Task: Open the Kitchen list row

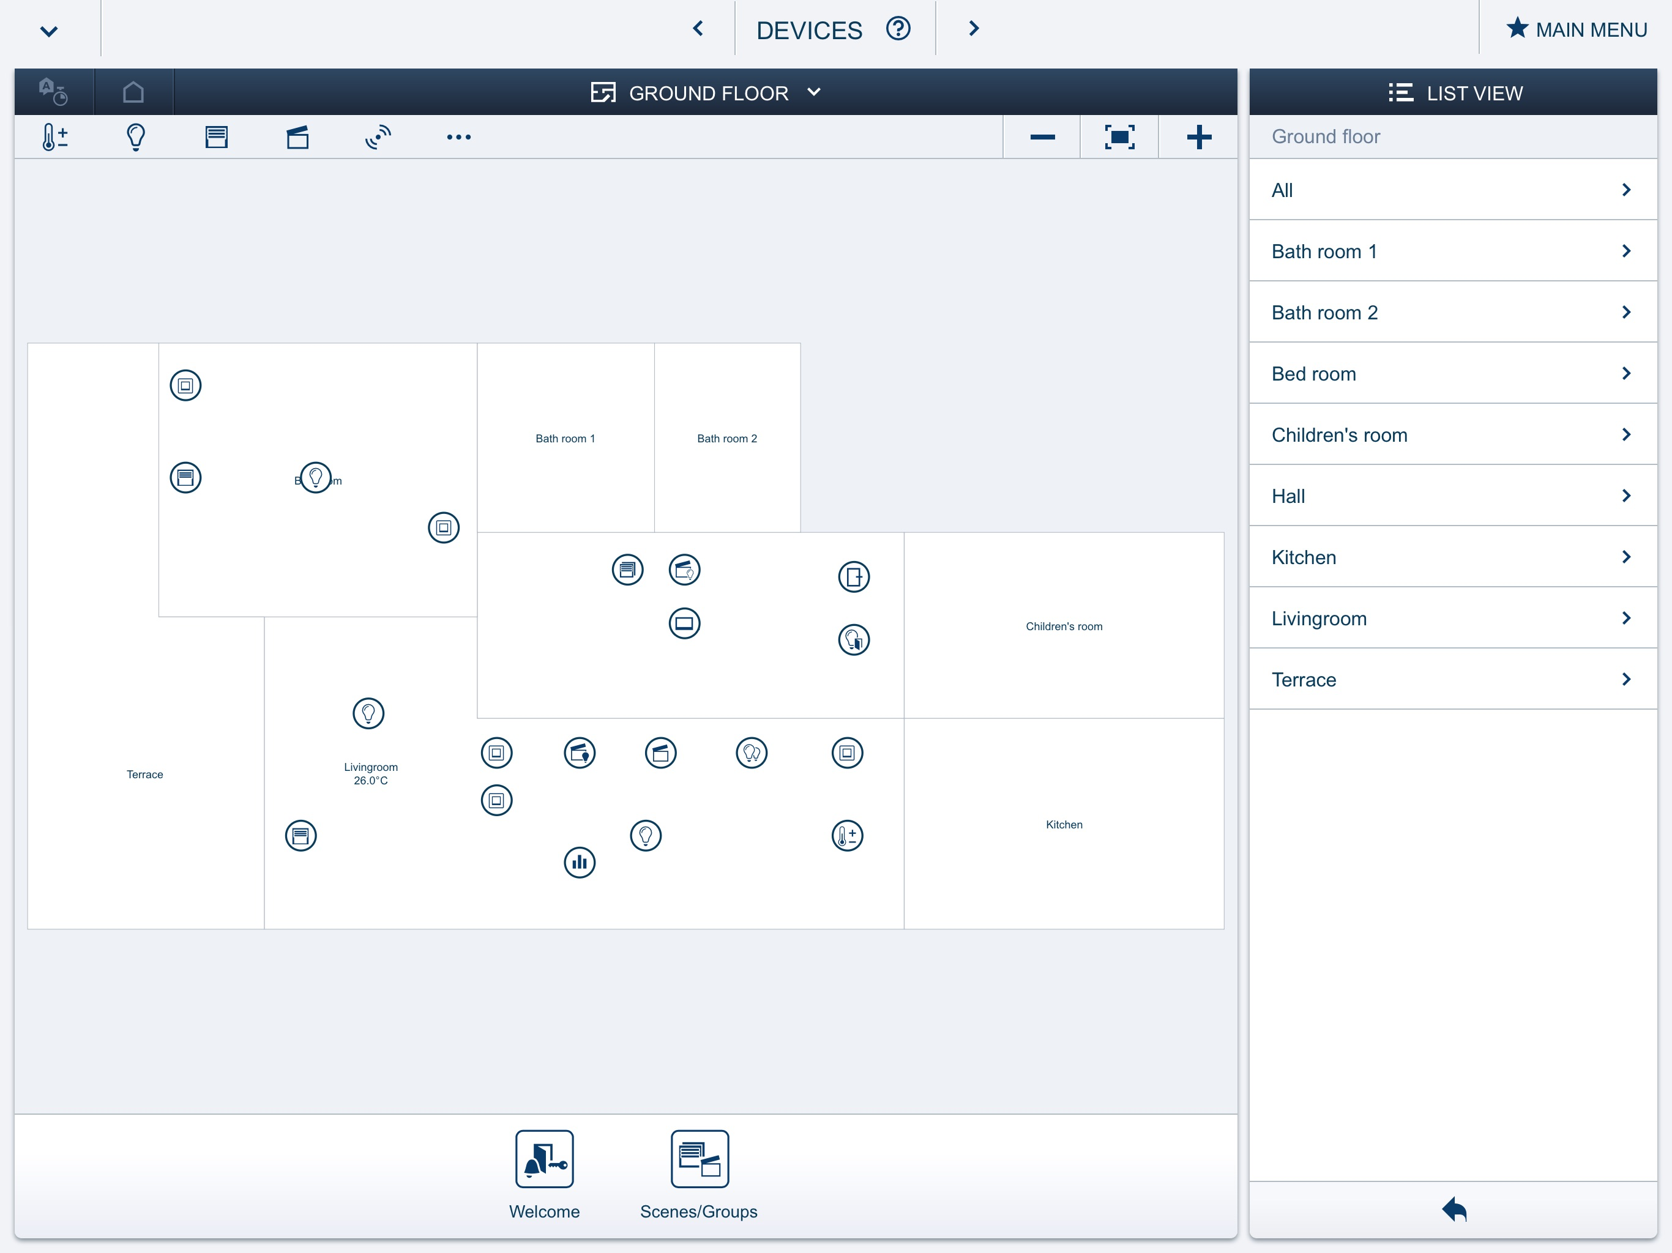Action: click(1453, 557)
